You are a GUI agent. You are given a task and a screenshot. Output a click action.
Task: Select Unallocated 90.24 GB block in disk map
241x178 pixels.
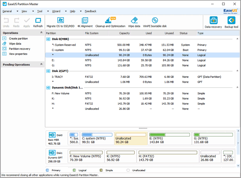131,138
